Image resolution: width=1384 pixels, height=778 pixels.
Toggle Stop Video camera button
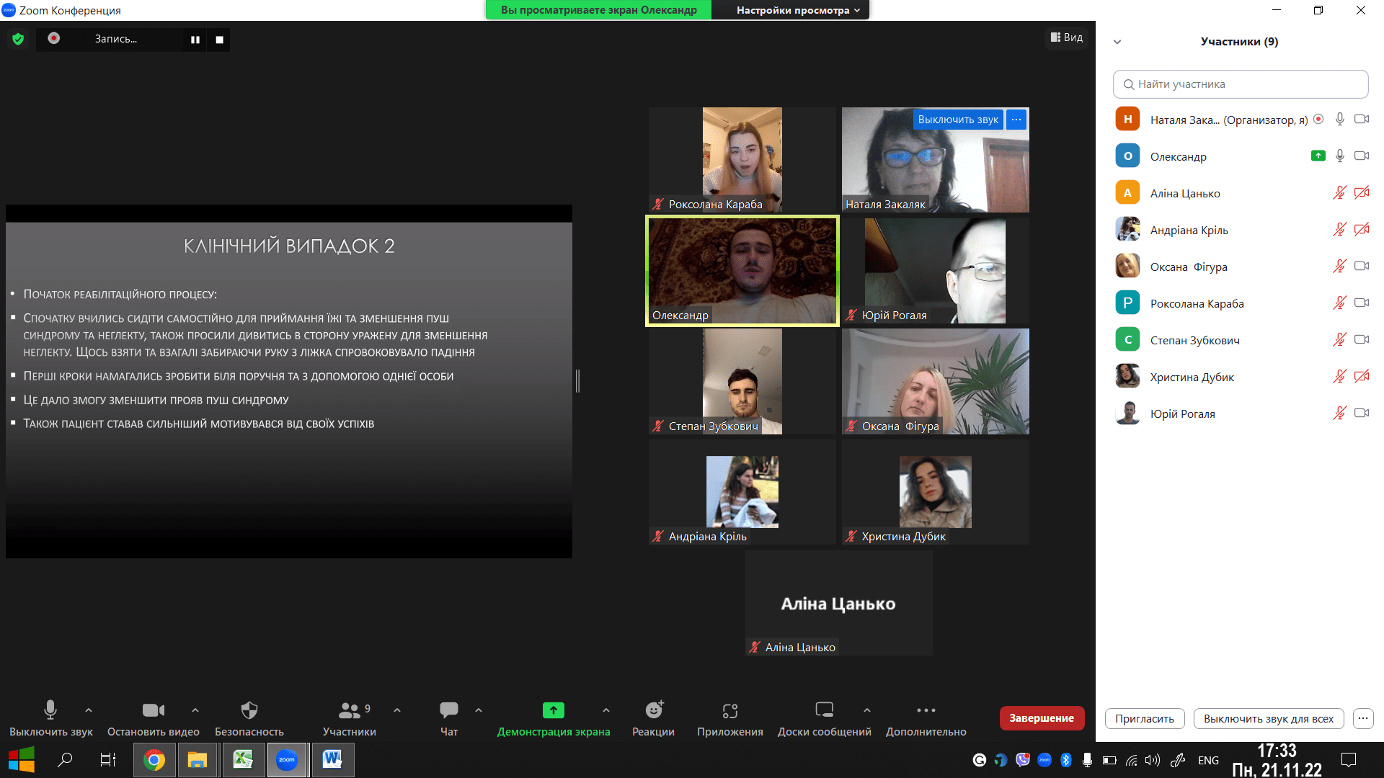pyautogui.click(x=153, y=710)
